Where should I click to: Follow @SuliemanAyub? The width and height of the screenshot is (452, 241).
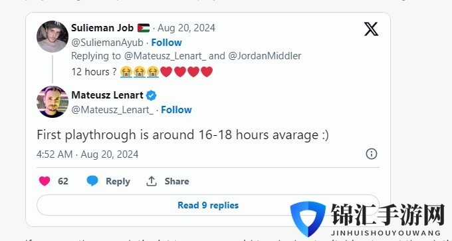167,43
